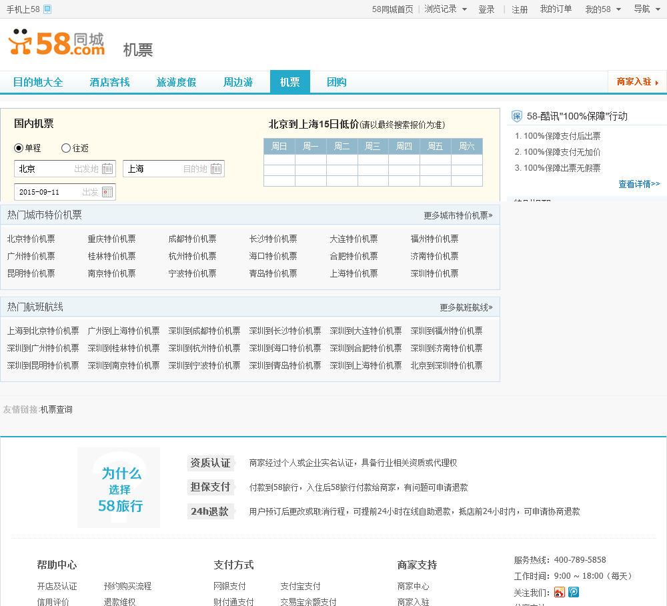The height and width of the screenshot is (606, 667).
Task: Open 深圳到海口特价机票 route link
Action: tap(285, 348)
